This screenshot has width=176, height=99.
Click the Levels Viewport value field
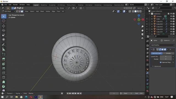[166, 57]
